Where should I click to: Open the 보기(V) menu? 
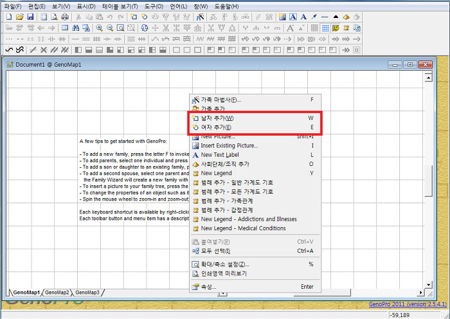click(61, 6)
